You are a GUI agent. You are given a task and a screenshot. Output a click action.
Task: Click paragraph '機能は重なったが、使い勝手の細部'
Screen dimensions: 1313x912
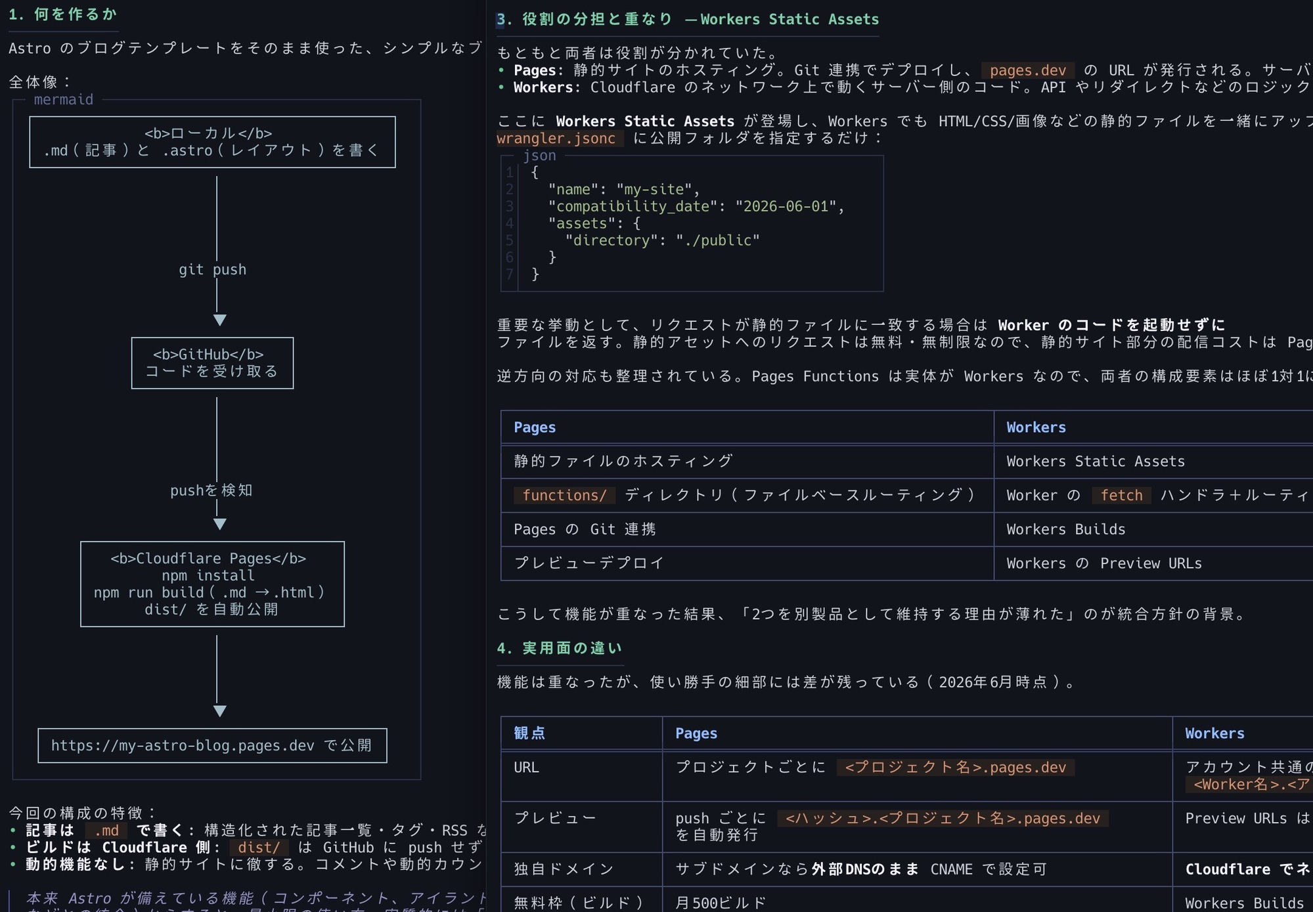click(x=788, y=682)
